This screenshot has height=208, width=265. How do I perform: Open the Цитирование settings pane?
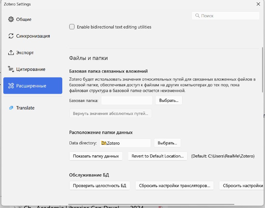click(32, 69)
